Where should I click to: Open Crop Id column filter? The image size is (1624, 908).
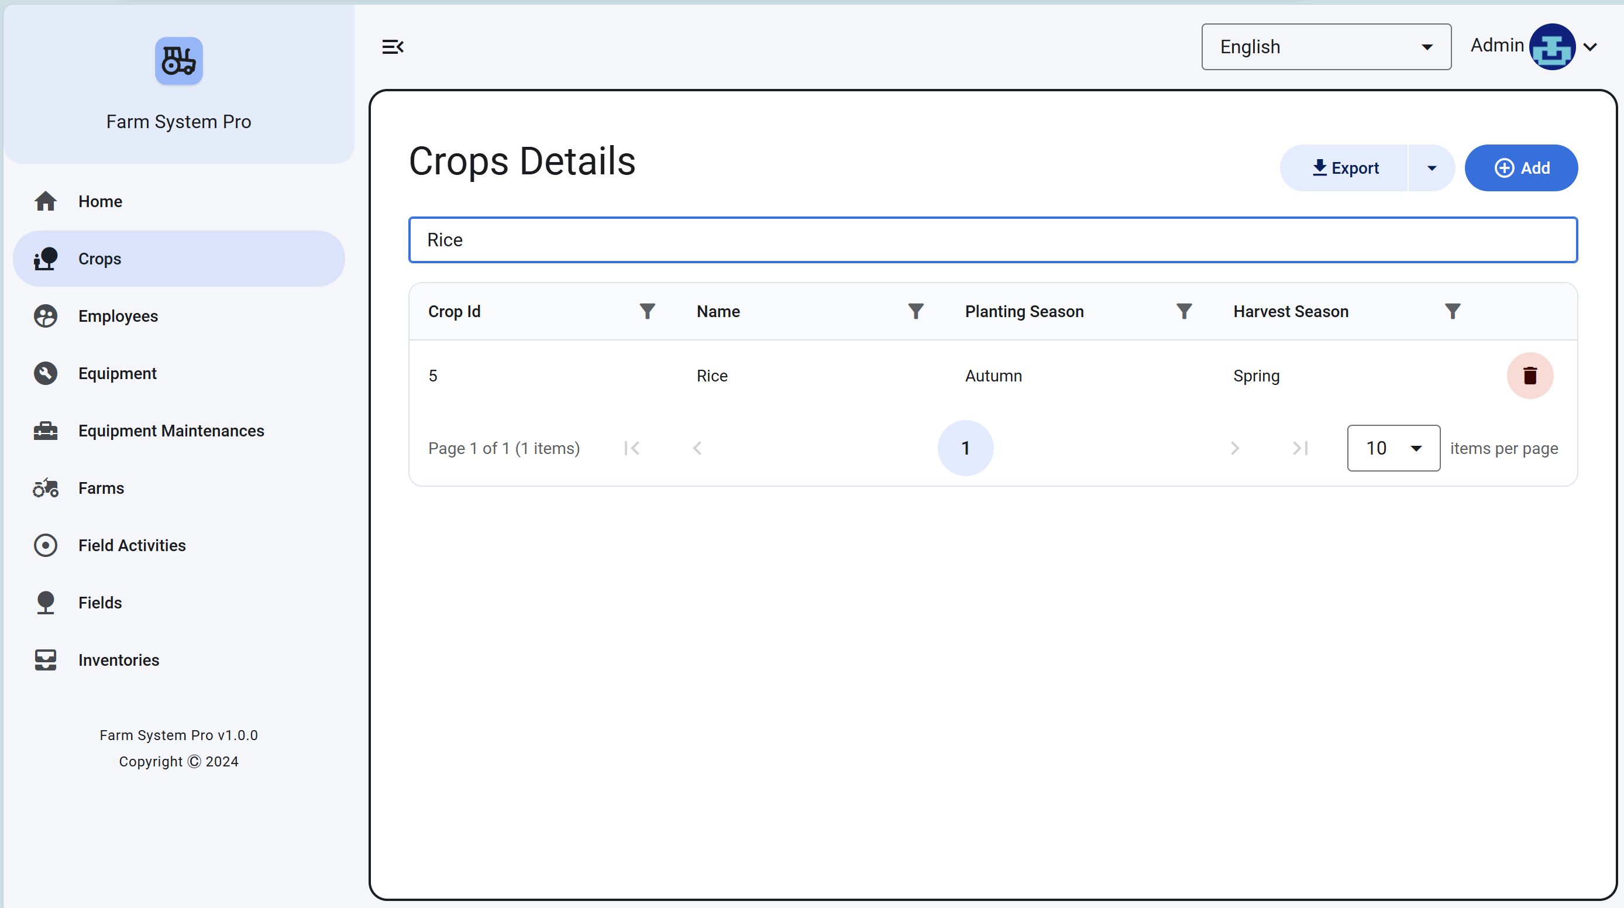tap(648, 311)
